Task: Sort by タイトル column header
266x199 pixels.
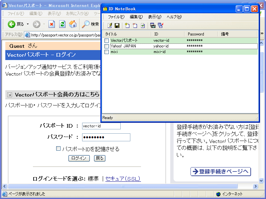Action: (x=127, y=34)
